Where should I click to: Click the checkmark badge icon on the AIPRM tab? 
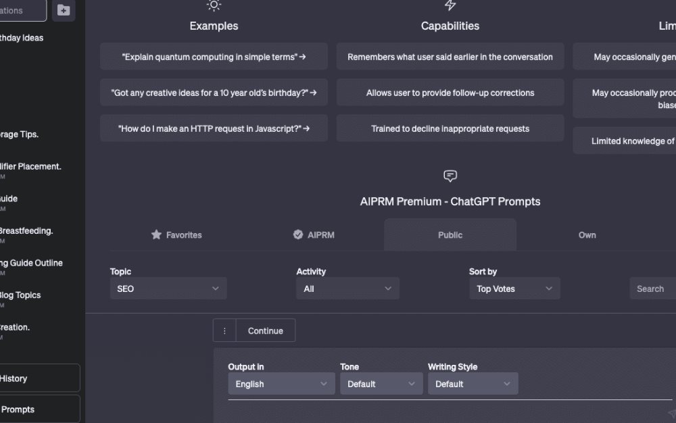[298, 234]
